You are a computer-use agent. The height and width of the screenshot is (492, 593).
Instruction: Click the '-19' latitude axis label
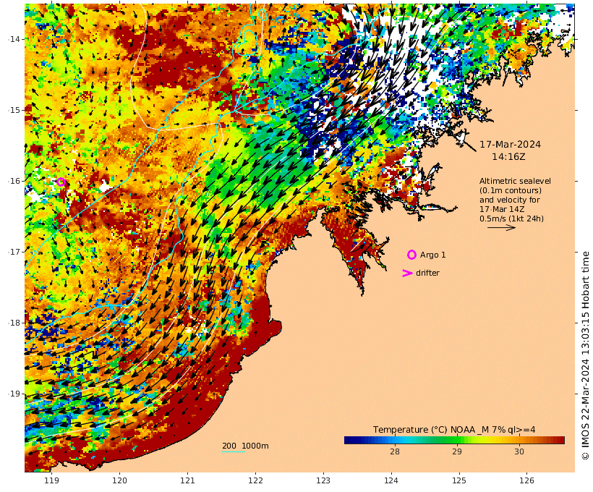pos(14,394)
